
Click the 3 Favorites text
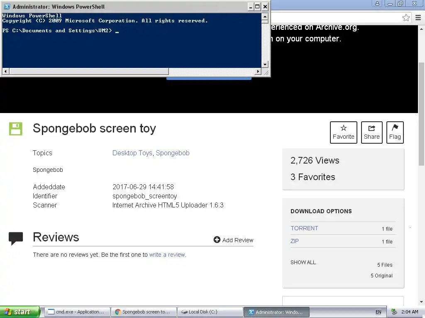[313, 177]
